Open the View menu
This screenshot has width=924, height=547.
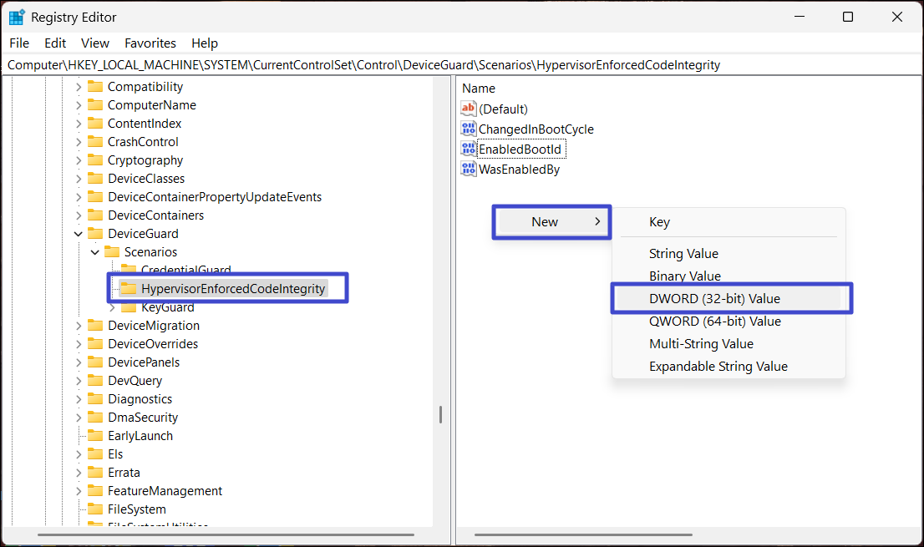point(95,43)
